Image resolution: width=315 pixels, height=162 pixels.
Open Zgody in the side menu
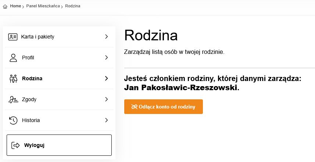59,99
